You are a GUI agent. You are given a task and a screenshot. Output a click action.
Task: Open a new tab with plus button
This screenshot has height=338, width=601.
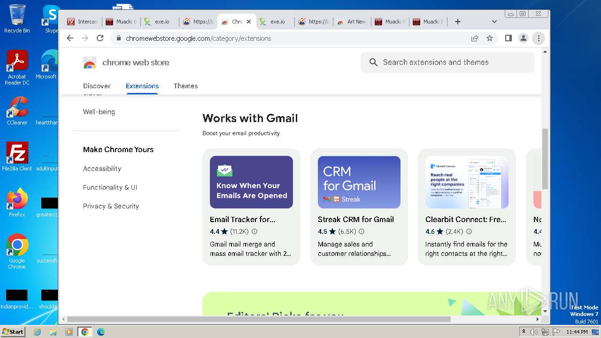click(x=458, y=22)
